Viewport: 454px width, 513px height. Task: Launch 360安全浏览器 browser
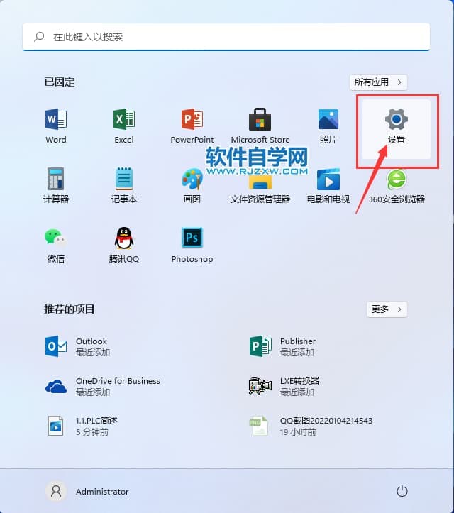(396, 179)
